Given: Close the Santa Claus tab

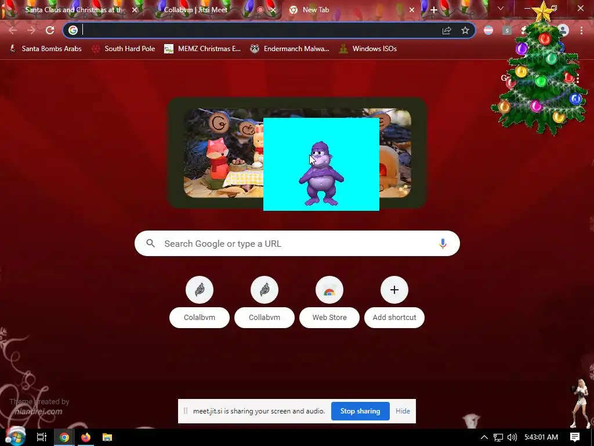Looking at the screenshot, I should point(135,10).
